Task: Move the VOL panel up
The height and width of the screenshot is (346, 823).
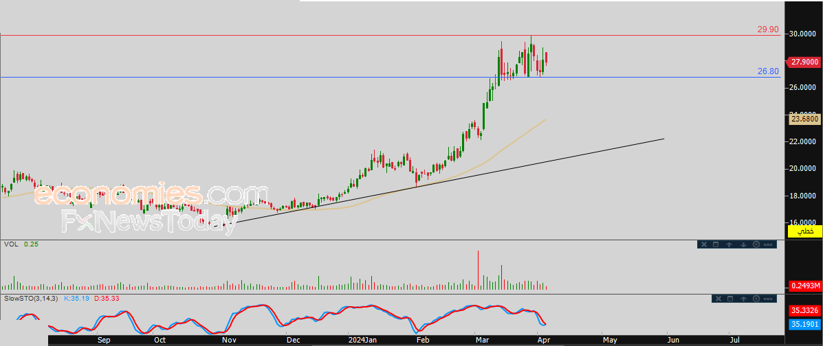Action: coord(729,244)
